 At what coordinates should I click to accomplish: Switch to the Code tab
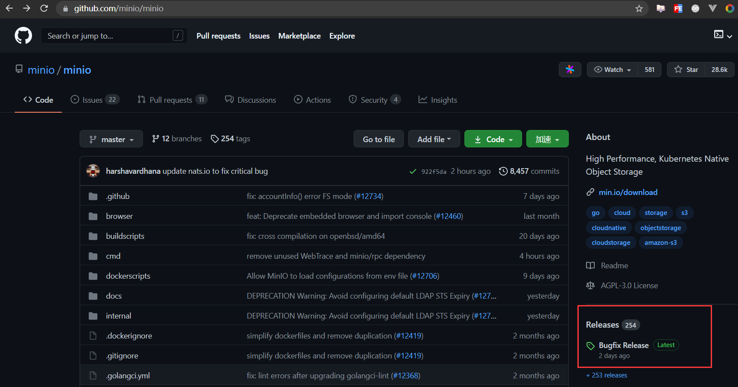[38, 100]
